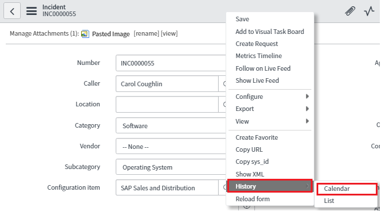Click the [rename] attachment link
Viewport: 381px width, 211px height.
[x=146, y=33]
